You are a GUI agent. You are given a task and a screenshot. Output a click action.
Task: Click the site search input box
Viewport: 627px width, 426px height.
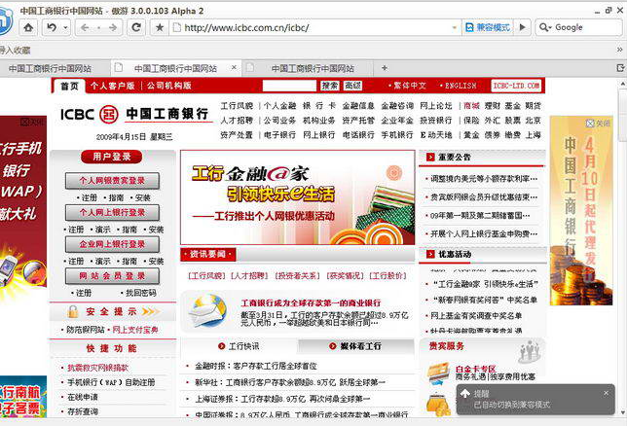click(289, 86)
